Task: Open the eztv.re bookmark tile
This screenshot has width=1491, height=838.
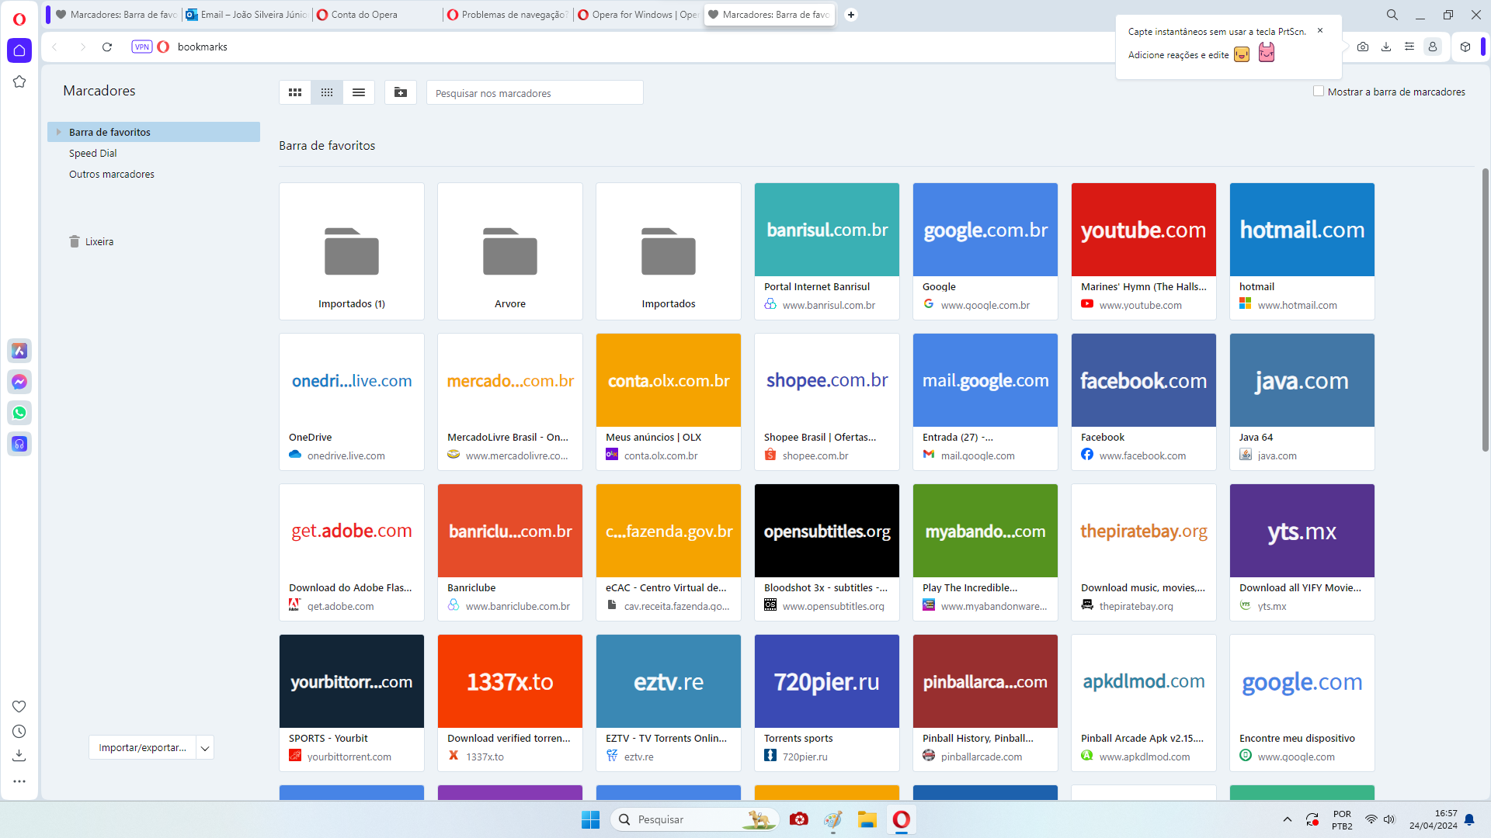Action: 669,703
